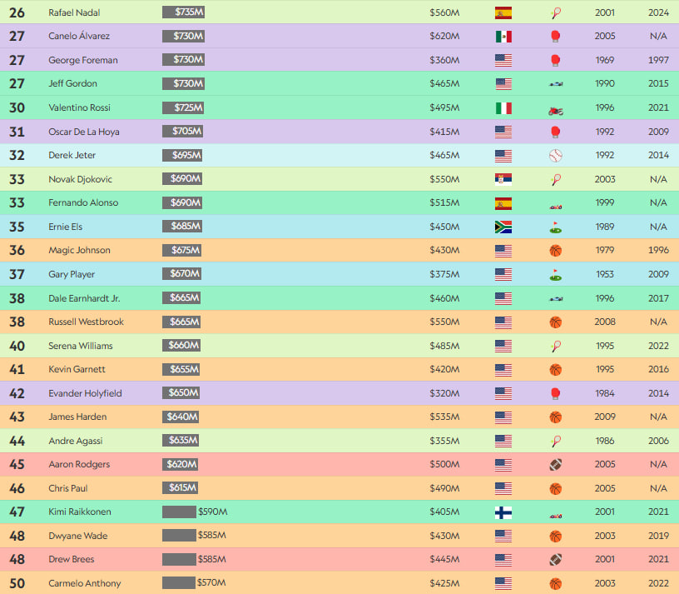Click George Foreman's $730M earnings bar
679x594 pixels.
coord(184,60)
